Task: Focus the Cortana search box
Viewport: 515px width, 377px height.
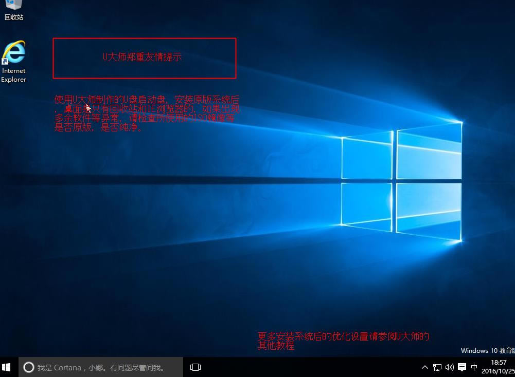Action: tap(101, 367)
